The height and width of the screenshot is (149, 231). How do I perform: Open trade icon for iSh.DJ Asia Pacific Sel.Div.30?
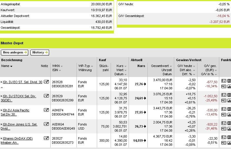(x=224, y=109)
